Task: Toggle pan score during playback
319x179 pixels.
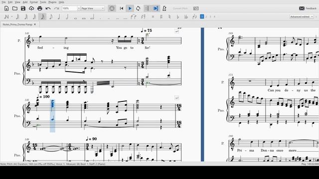Action: pos(156,8)
